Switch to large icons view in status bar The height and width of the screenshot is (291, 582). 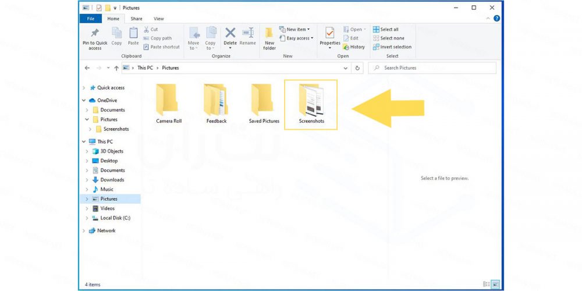coord(495,284)
